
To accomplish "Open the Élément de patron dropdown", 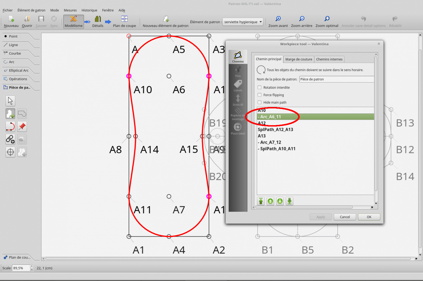I will [x=243, y=22].
